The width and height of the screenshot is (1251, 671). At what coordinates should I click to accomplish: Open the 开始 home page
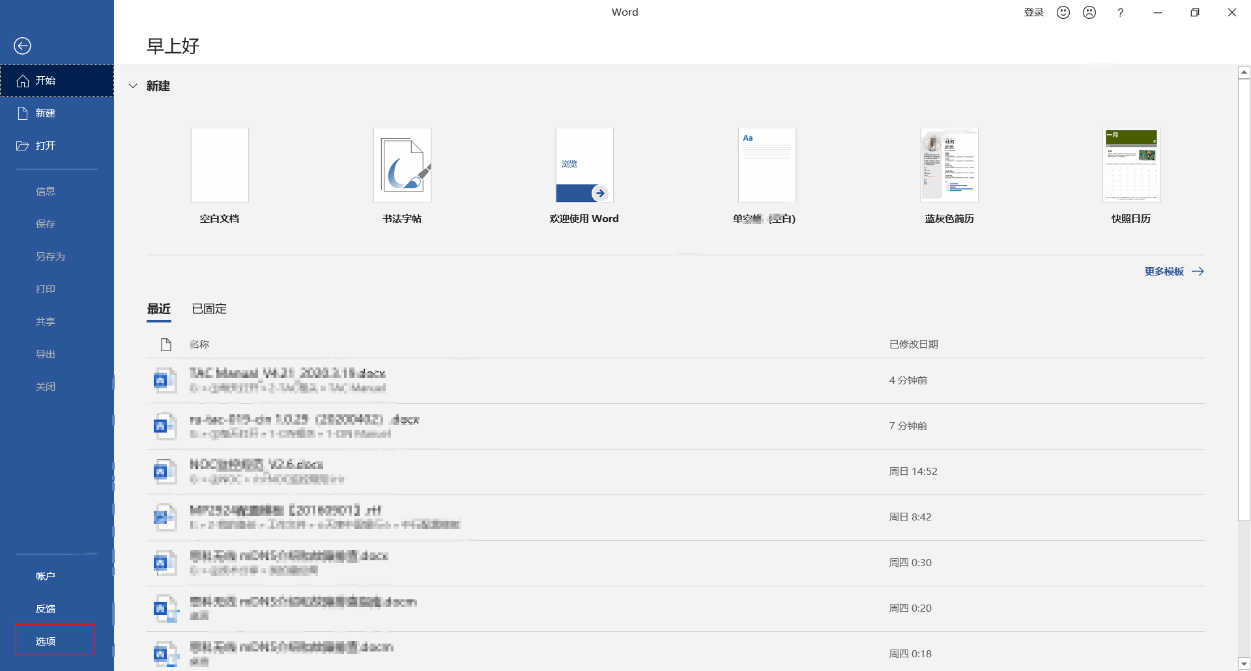tap(57, 81)
